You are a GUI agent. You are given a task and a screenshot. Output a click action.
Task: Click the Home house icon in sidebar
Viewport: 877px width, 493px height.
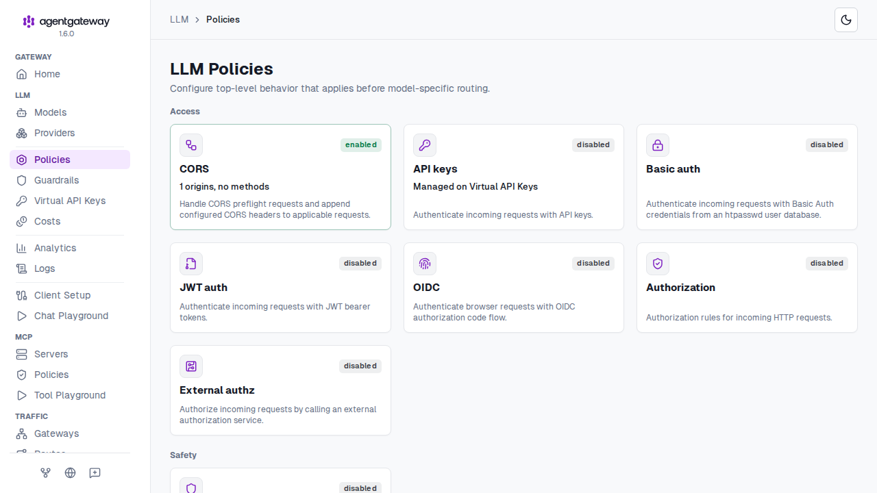click(x=22, y=74)
